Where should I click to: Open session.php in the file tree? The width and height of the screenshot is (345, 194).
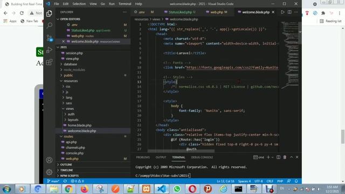point(74,53)
